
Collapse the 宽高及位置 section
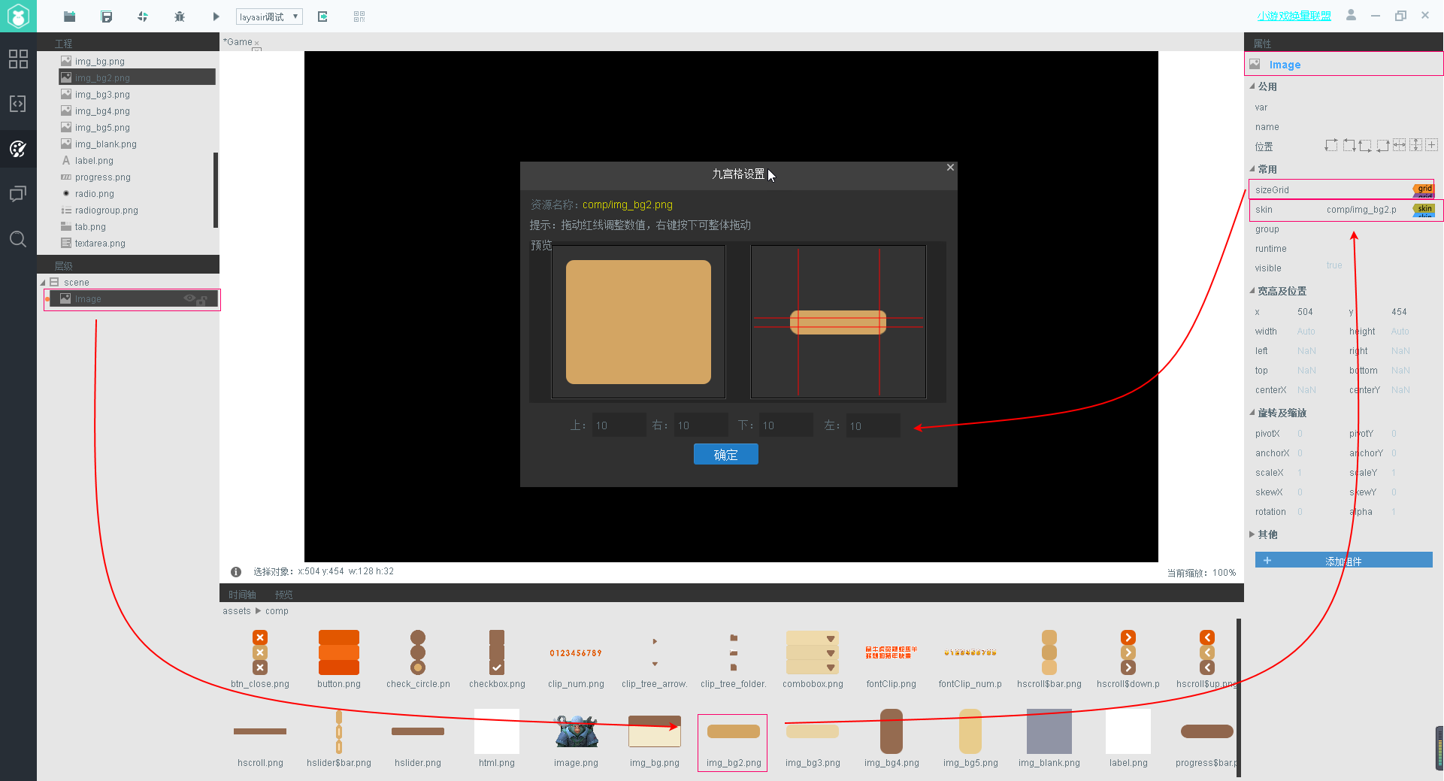coord(1252,291)
